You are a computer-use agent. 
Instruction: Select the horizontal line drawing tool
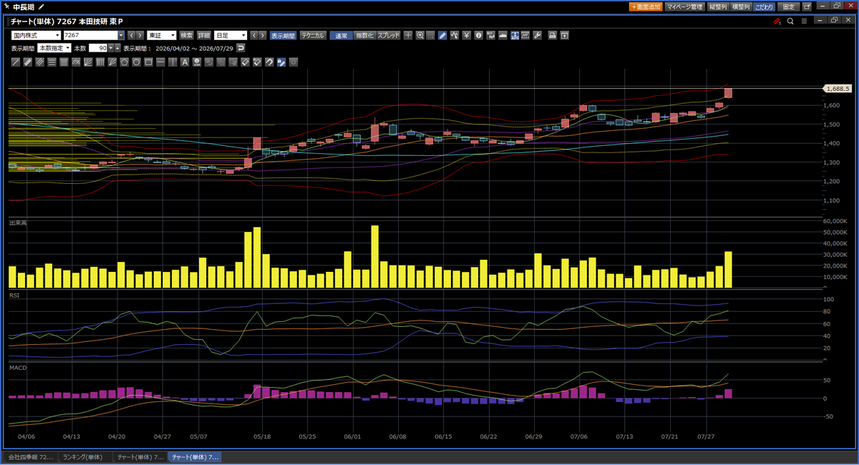[160, 62]
